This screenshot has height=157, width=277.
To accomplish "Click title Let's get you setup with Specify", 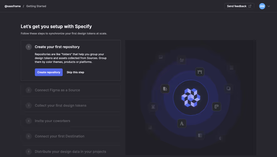I will tap(56, 27).
